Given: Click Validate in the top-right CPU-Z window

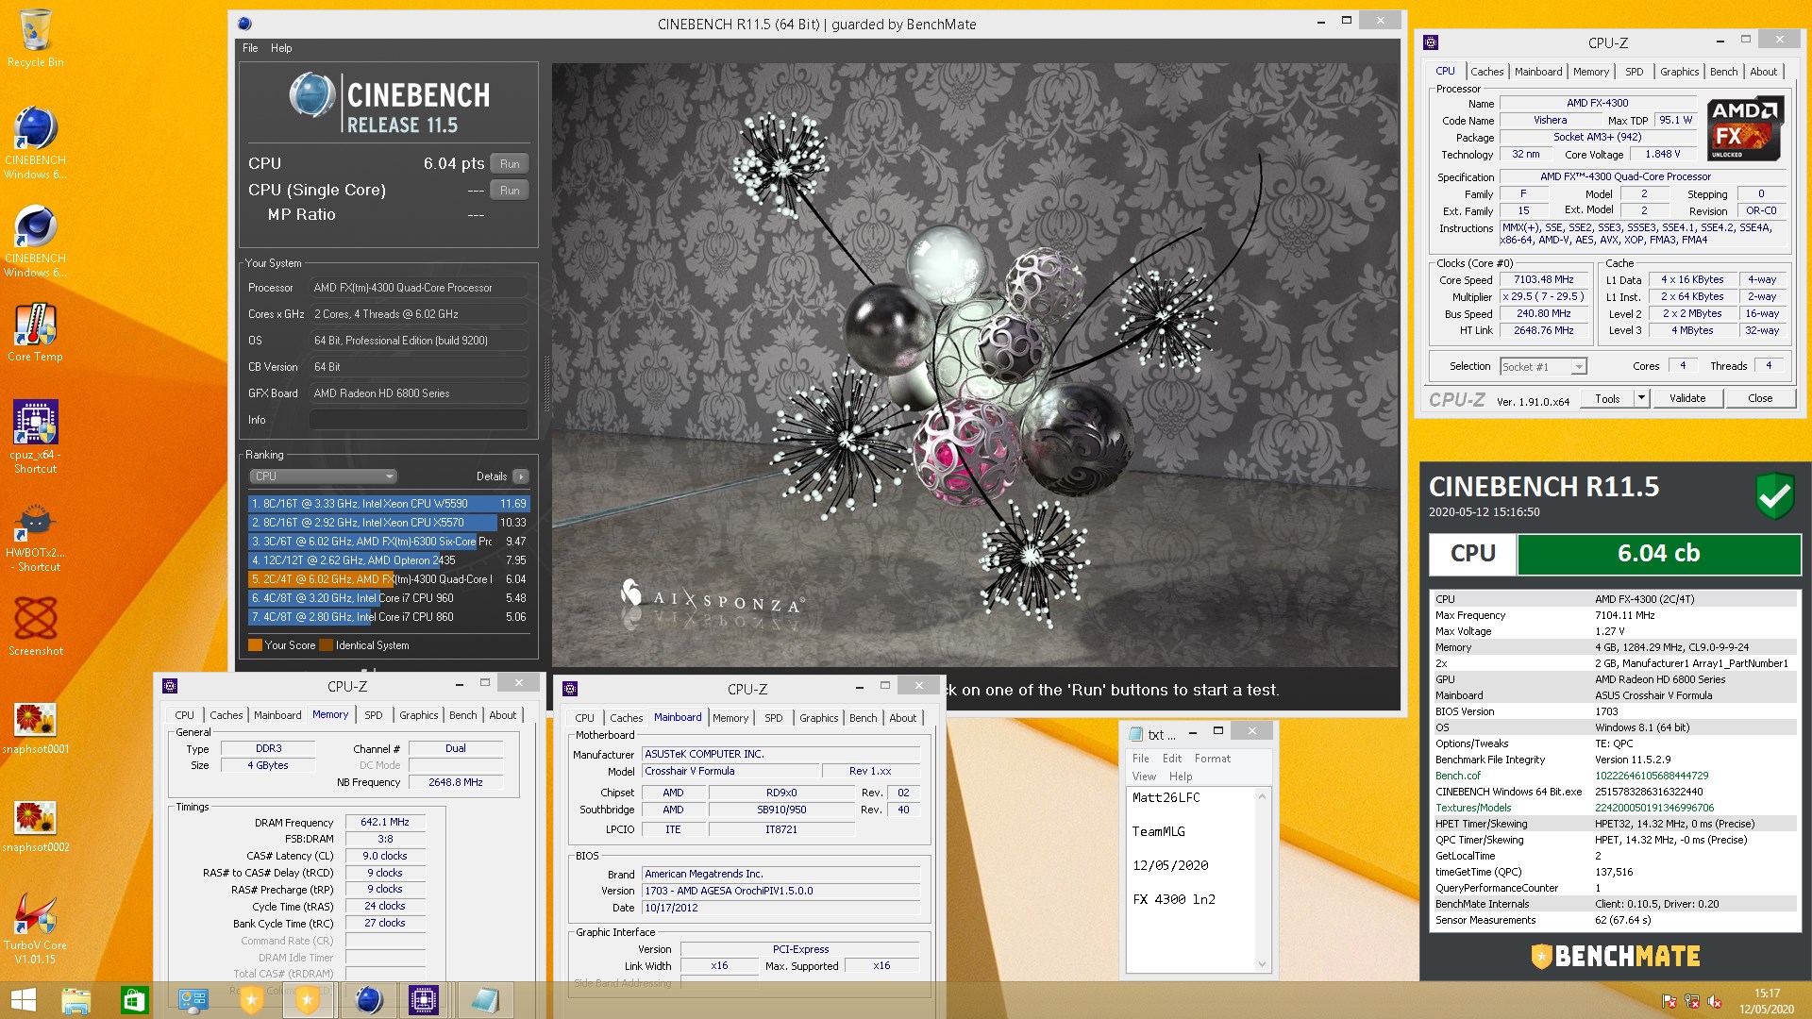Looking at the screenshot, I should tap(1686, 398).
